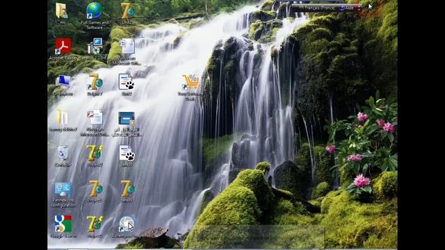Open the 'mc' user folder icon

62,11
